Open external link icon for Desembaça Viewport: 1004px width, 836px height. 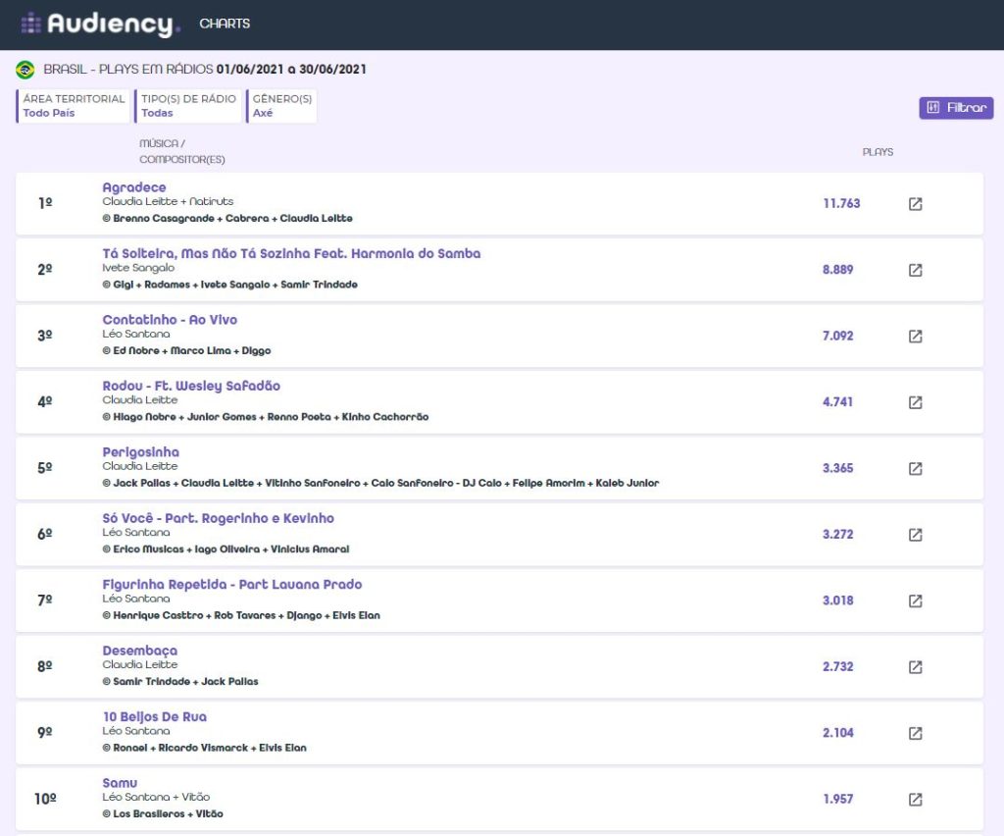coord(915,667)
